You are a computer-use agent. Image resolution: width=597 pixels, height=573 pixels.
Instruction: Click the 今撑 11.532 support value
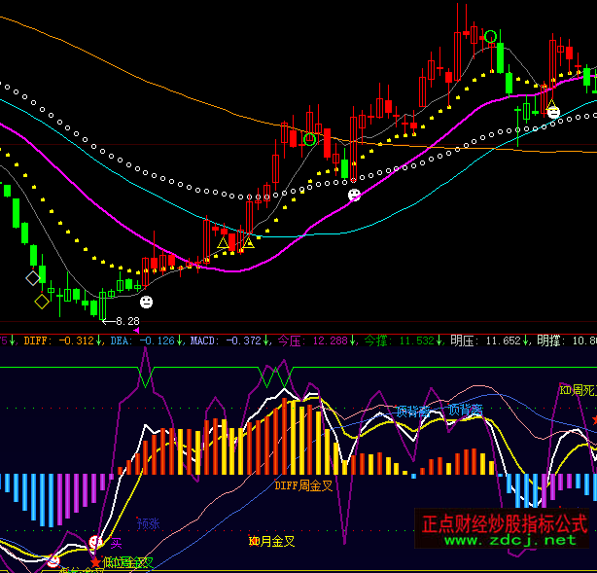point(399,340)
